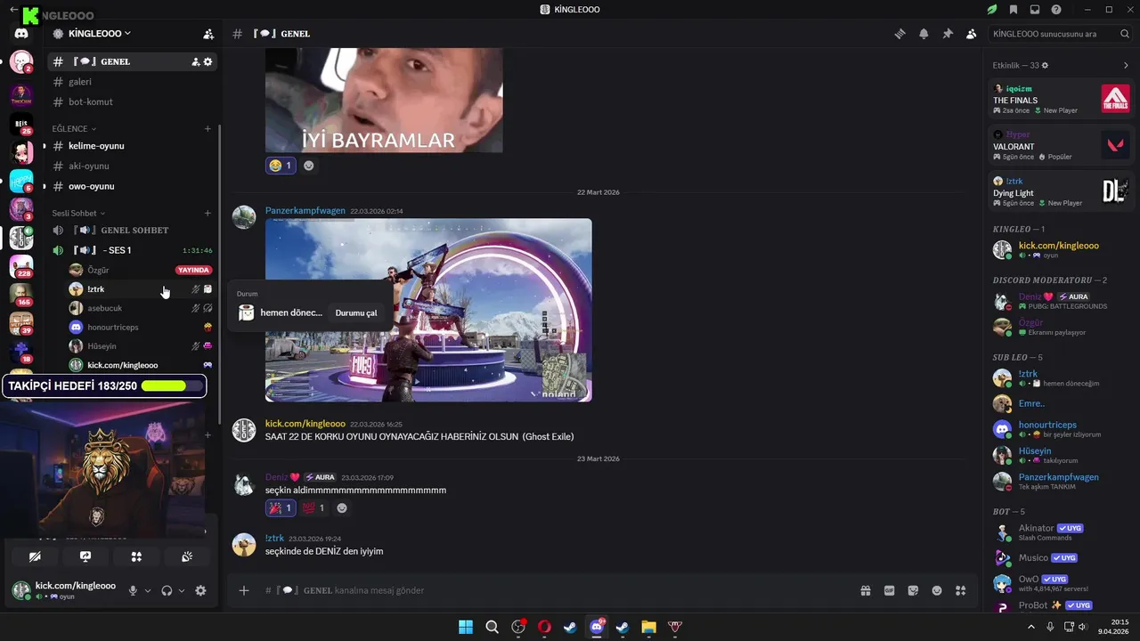
Task: Watch Özgür's YAYINDA stream badge
Action: 193,270
